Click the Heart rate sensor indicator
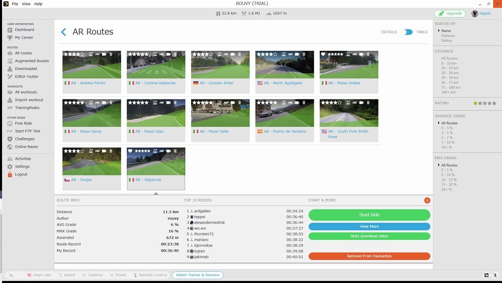The height and width of the screenshot is (283, 502). pyautogui.click(x=39, y=275)
